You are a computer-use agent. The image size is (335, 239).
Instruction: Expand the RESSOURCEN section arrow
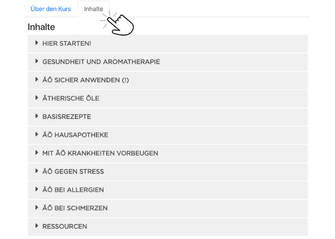point(37,226)
